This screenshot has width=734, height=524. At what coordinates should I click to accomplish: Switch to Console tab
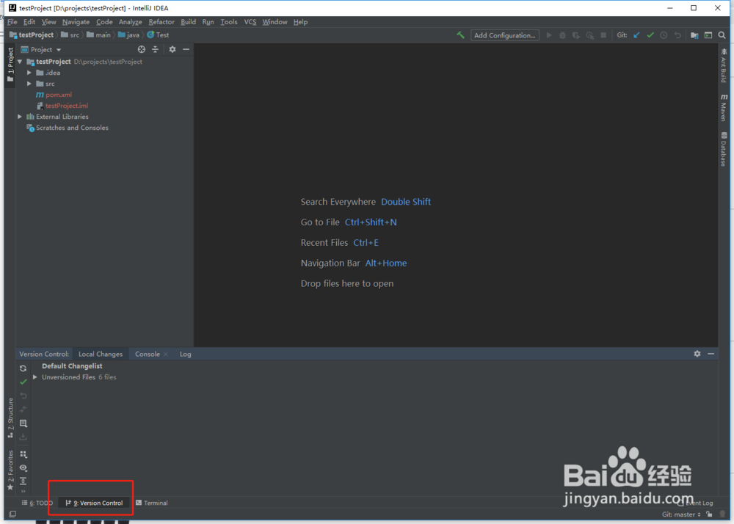148,354
